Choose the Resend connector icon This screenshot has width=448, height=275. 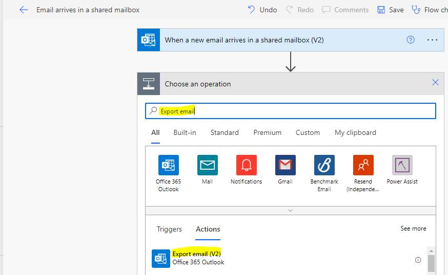pyautogui.click(x=363, y=165)
